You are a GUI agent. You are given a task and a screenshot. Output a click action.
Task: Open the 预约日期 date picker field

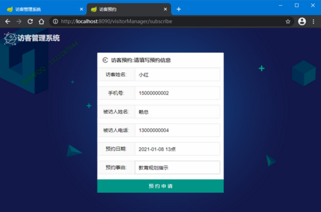point(177,149)
